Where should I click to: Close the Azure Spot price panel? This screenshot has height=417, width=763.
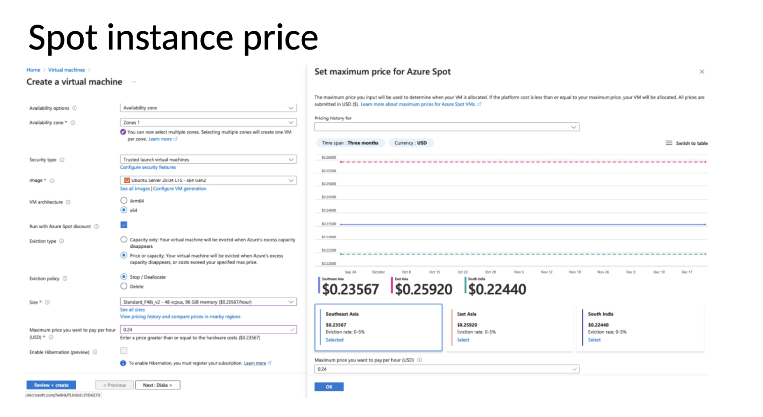tap(702, 72)
